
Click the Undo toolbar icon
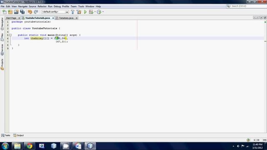point(30,12)
